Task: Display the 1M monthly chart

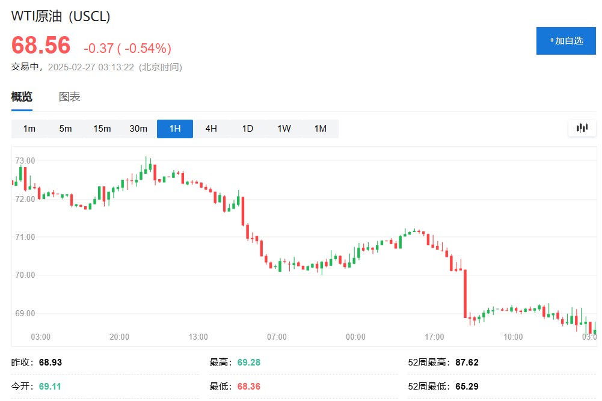Action: click(321, 129)
